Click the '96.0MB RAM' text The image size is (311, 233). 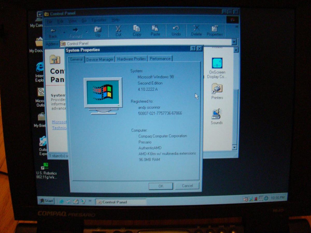coord(149,159)
